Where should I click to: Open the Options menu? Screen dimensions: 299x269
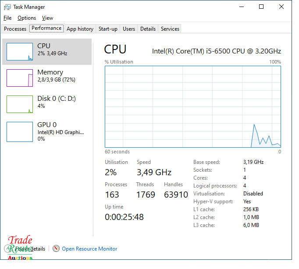[27, 18]
